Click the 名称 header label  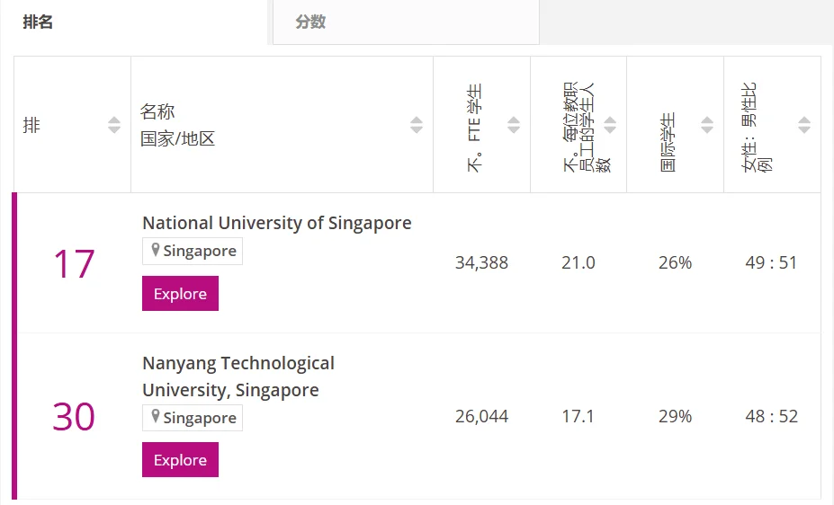157,111
